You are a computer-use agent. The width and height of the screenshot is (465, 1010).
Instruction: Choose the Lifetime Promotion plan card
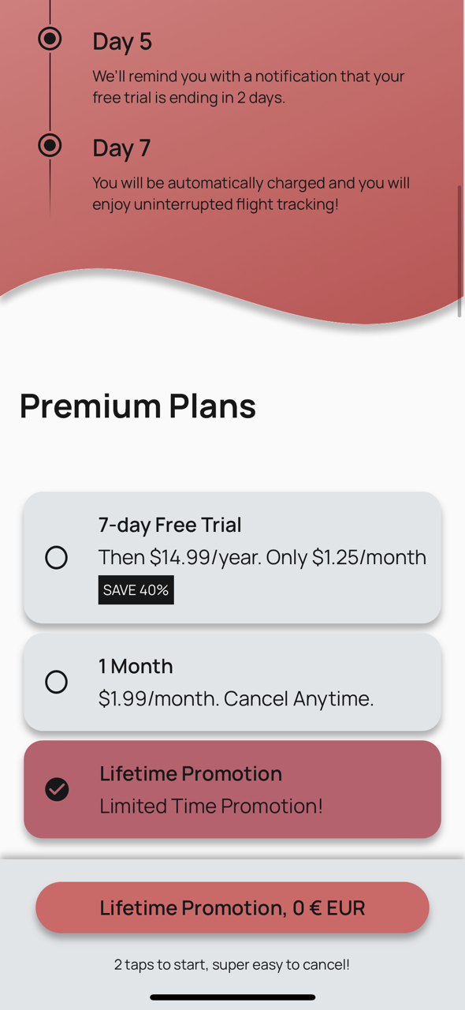pyautogui.click(x=232, y=789)
